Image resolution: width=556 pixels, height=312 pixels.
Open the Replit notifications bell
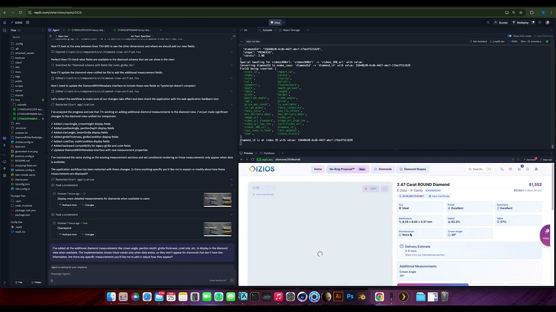tap(540, 23)
